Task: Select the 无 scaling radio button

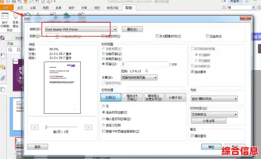Action: click(x=104, y=106)
